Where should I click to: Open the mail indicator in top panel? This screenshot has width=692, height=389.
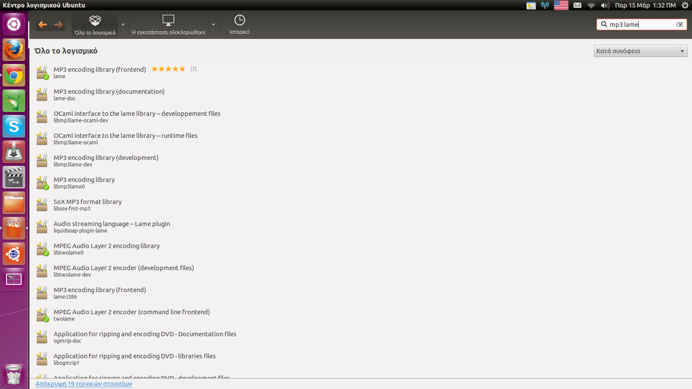[x=577, y=5]
